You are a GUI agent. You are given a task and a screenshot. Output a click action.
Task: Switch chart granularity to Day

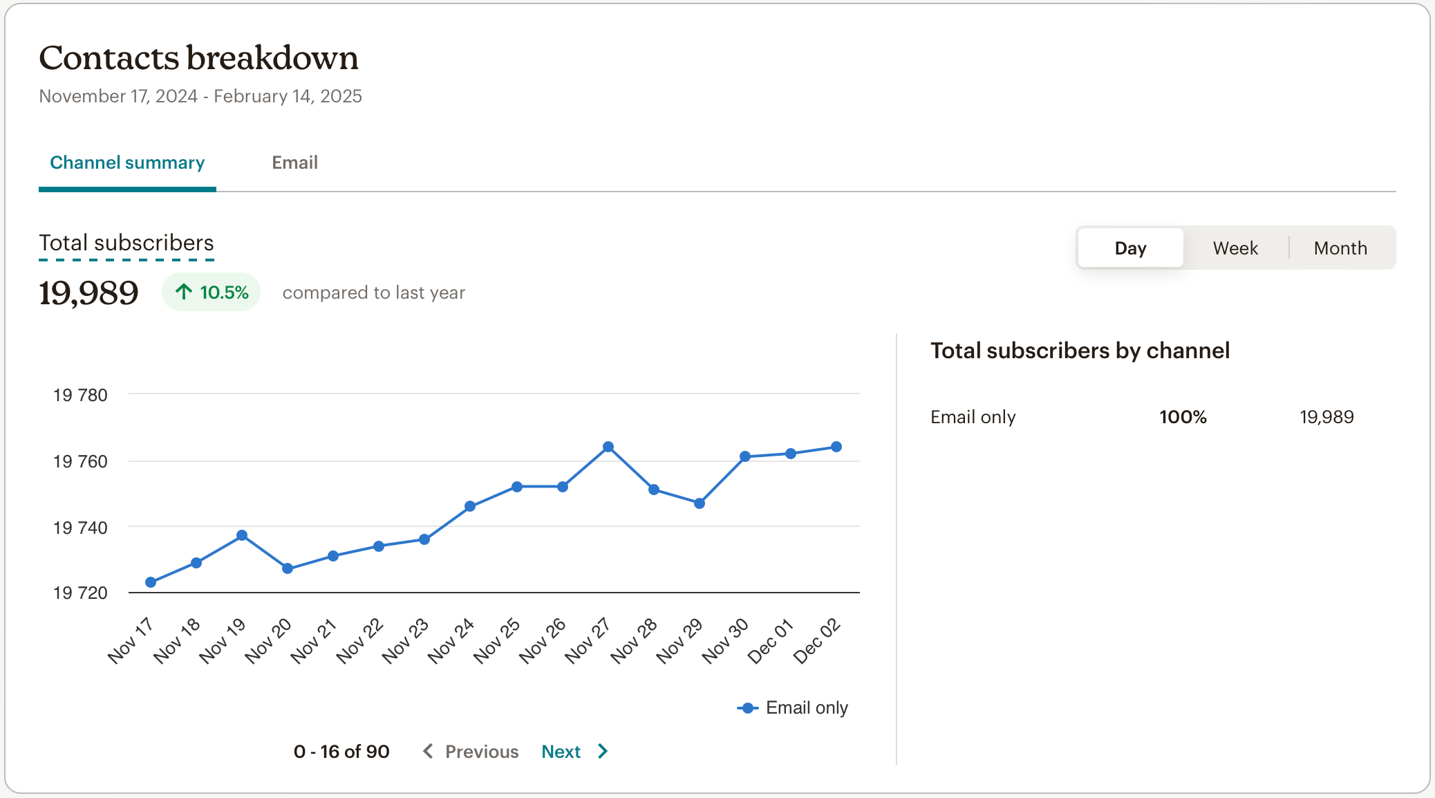(x=1130, y=248)
